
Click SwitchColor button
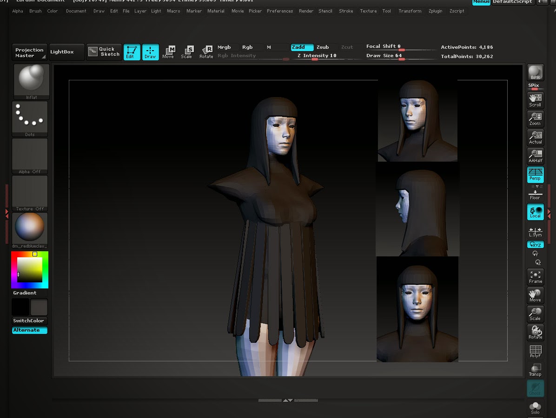click(30, 320)
